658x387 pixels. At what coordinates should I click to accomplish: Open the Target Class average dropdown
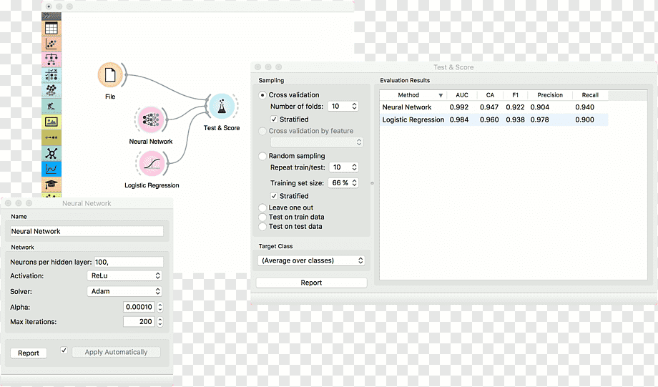[x=311, y=260]
